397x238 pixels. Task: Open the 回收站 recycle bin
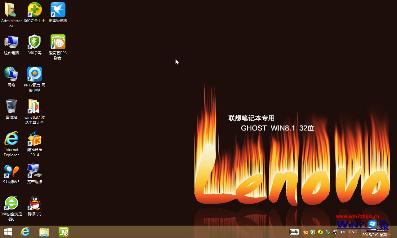pyautogui.click(x=11, y=106)
